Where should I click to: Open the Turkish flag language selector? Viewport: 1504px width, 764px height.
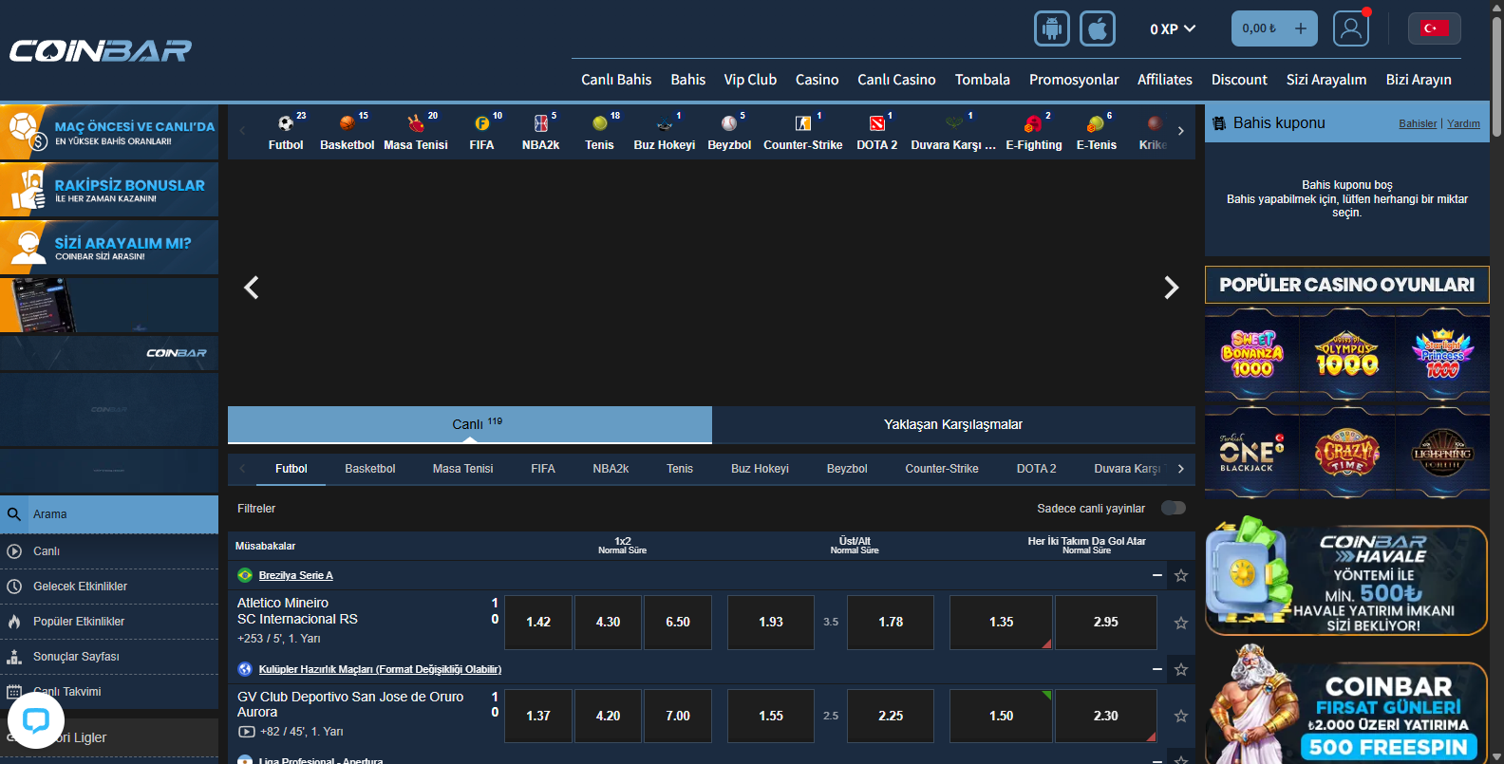(x=1434, y=28)
